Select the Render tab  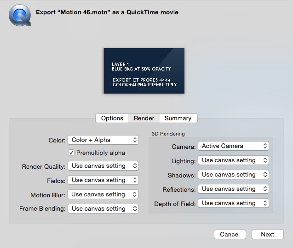coord(144,118)
